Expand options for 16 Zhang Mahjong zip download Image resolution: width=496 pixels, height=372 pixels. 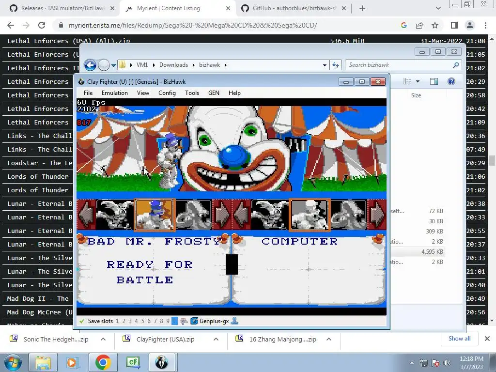(x=329, y=339)
